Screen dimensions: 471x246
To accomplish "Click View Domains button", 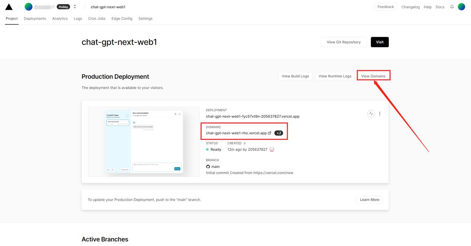I will point(373,76).
